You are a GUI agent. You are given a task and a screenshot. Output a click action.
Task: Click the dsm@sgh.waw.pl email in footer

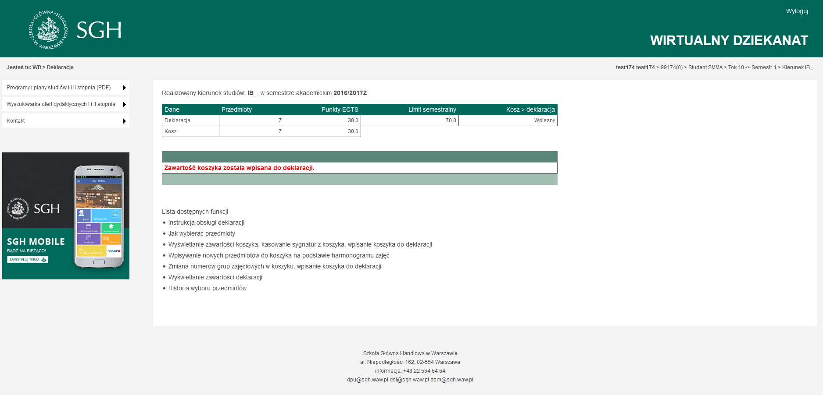(x=452, y=380)
